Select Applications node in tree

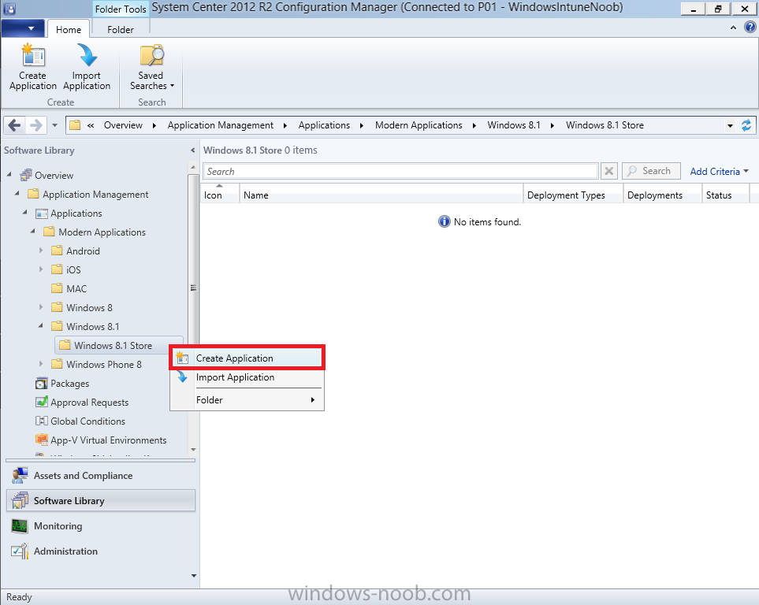76,213
